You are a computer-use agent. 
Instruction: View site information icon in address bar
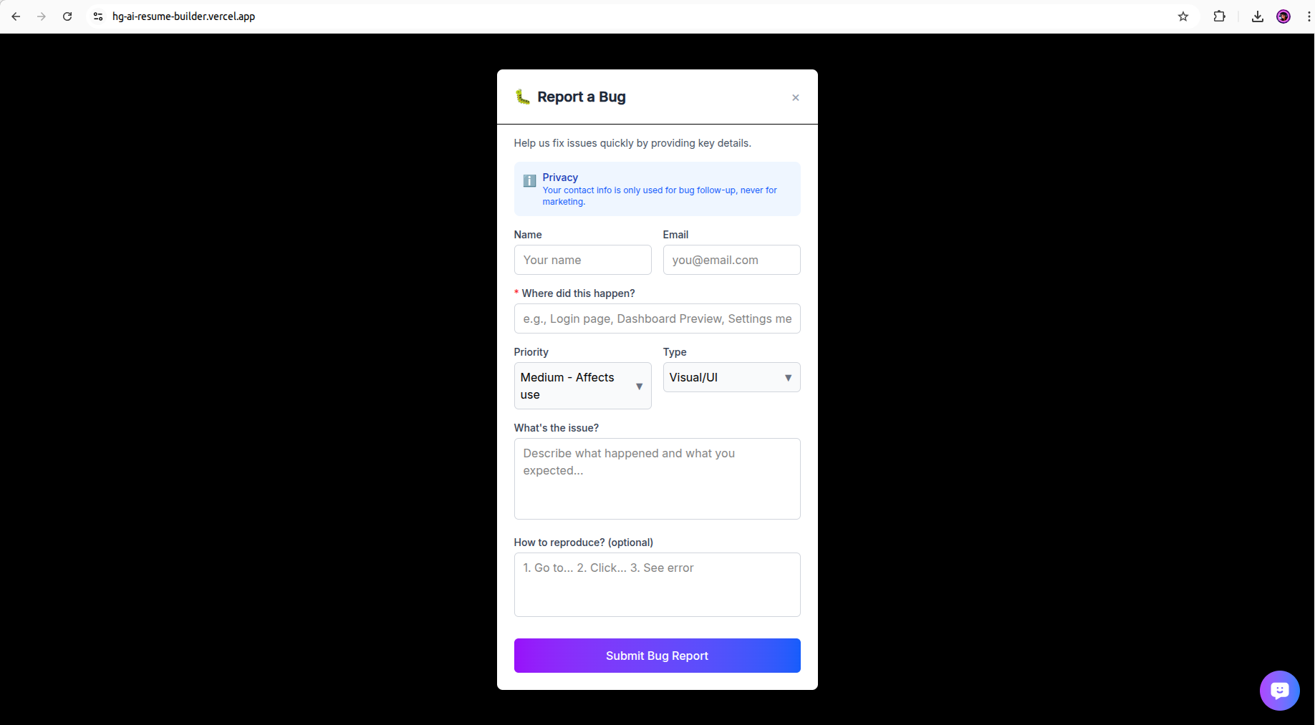98,16
